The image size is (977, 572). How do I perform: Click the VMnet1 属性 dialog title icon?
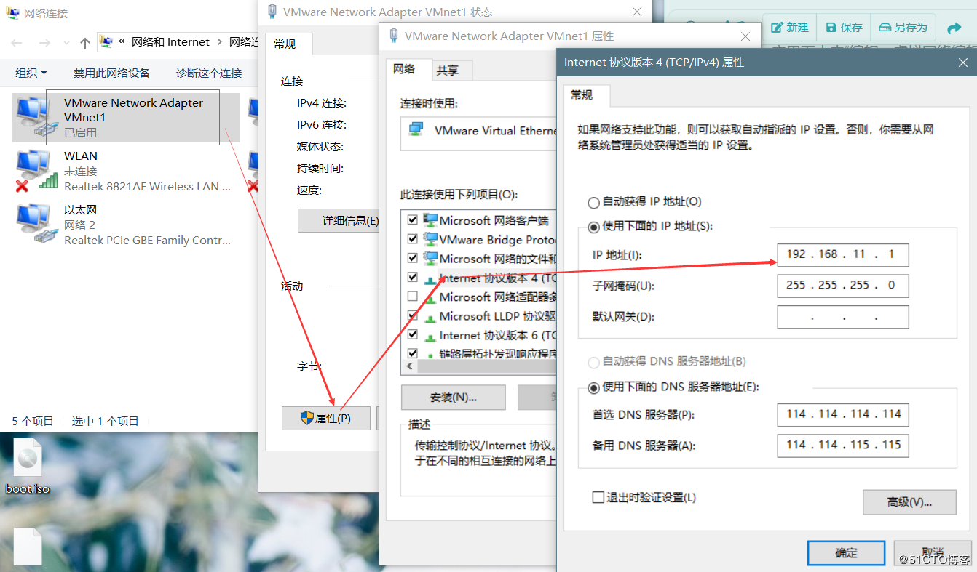(x=394, y=36)
